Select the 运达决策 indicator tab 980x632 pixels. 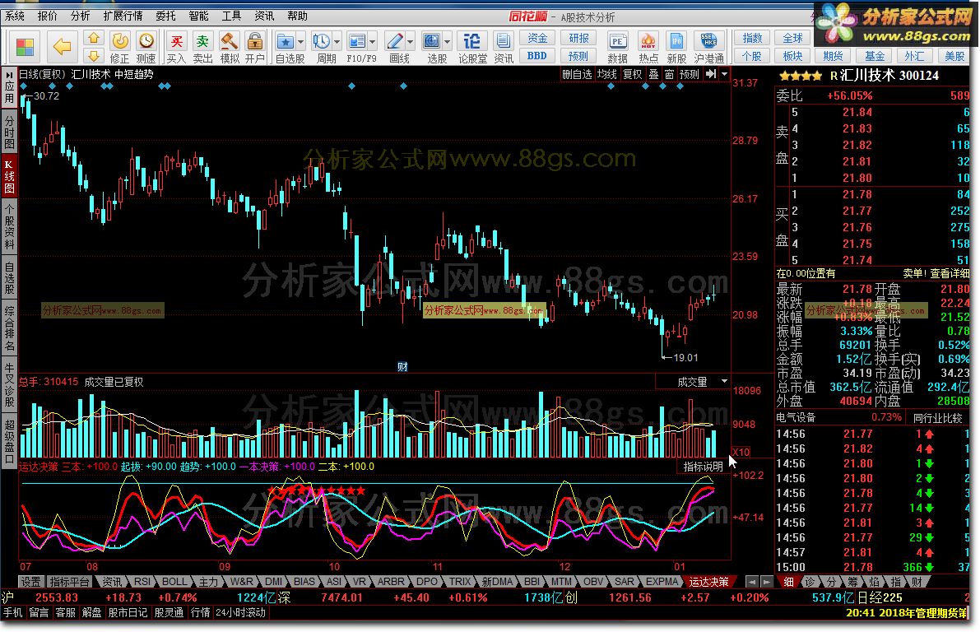708,581
